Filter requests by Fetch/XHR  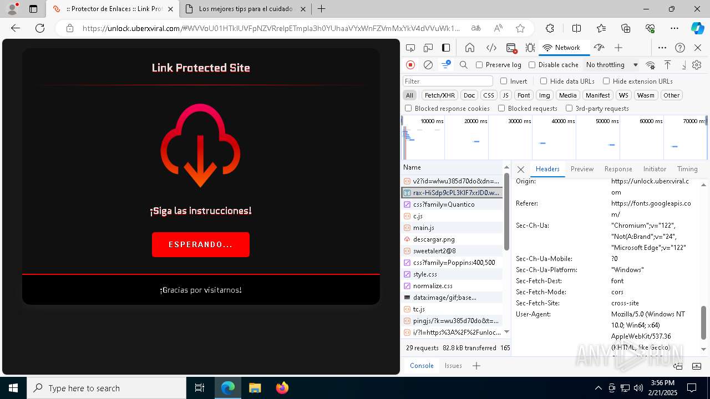440,95
